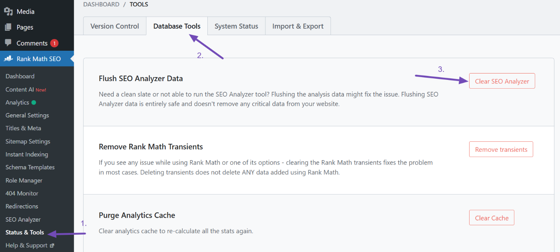Screen dimensions: 560x252
Task: Click the Help & Support external-link icon
Action: click(x=52, y=246)
